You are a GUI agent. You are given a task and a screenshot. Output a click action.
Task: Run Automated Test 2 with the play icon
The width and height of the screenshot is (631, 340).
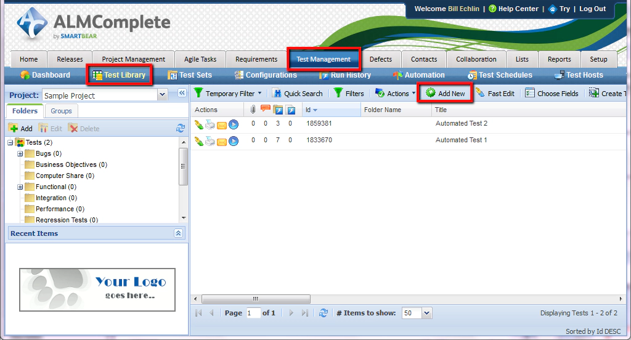tap(234, 125)
